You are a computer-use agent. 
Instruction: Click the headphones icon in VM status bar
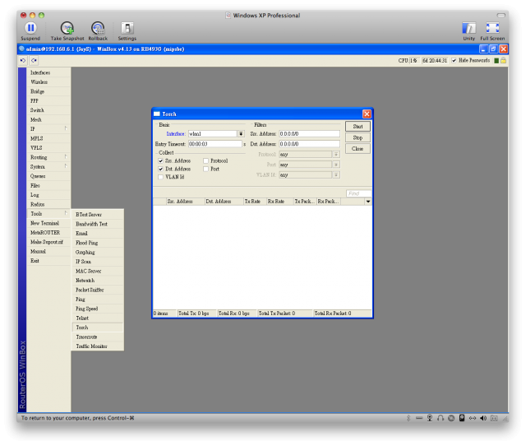pyautogui.click(x=441, y=418)
